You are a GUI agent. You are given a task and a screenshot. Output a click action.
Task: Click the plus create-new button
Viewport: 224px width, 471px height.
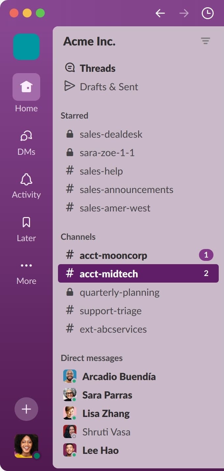[26, 409]
